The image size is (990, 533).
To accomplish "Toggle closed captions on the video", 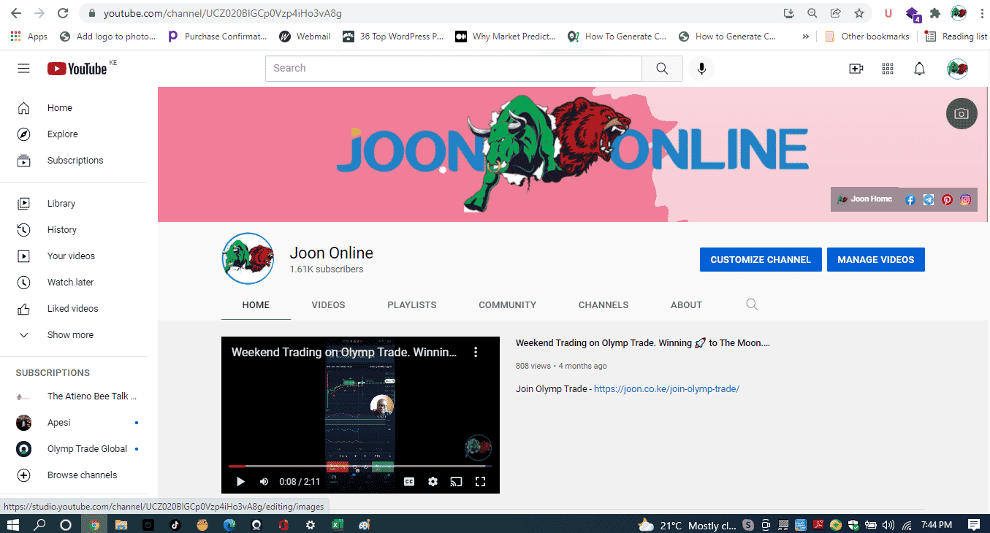I will 409,481.
